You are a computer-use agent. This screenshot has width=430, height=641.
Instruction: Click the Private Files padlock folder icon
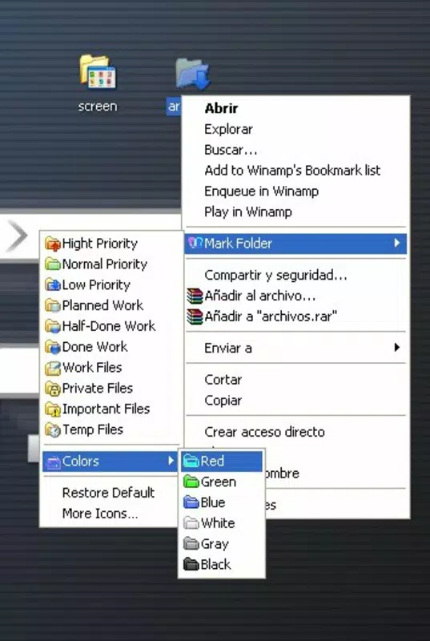pos(53,389)
